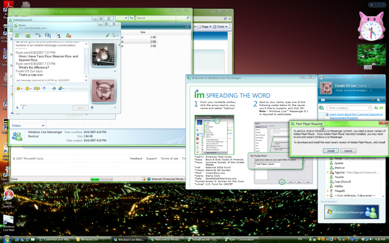Open personal message dropdown arrow

[371, 90]
